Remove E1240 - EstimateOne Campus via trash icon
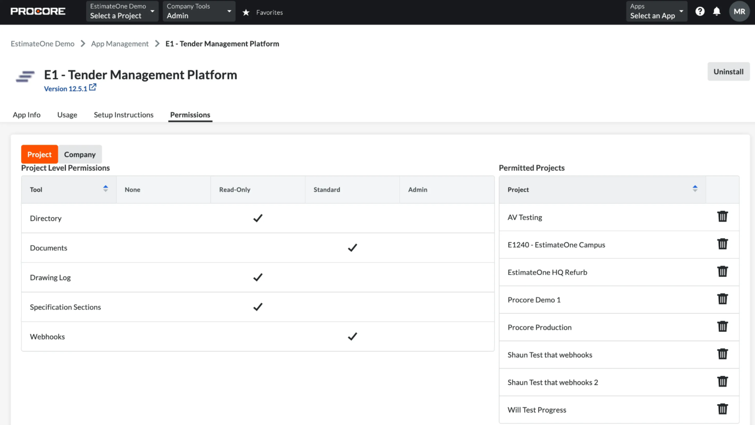 (722, 244)
